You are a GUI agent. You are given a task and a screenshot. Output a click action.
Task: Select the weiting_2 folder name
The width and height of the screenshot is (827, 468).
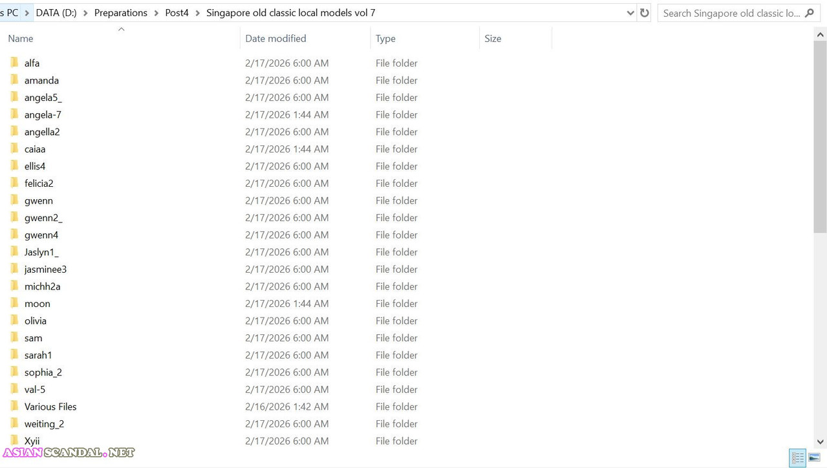(44, 424)
